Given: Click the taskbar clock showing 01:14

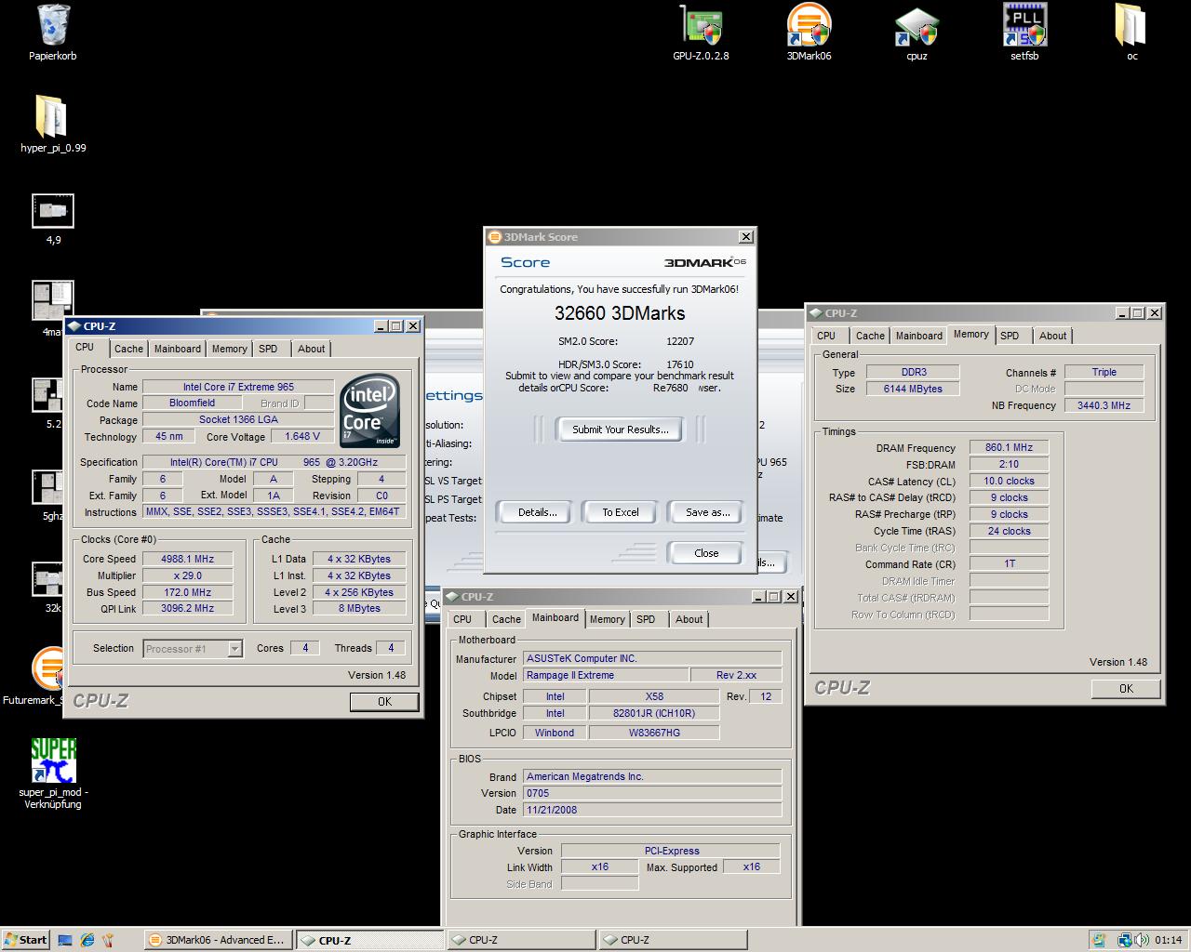Looking at the screenshot, I should pyautogui.click(x=1168, y=940).
